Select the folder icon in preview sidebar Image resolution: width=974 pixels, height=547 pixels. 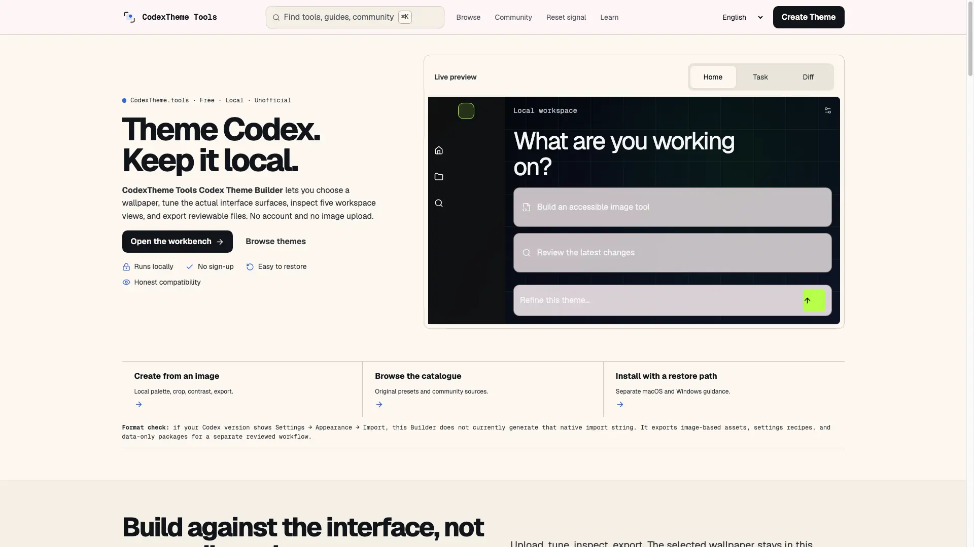[x=439, y=177]
